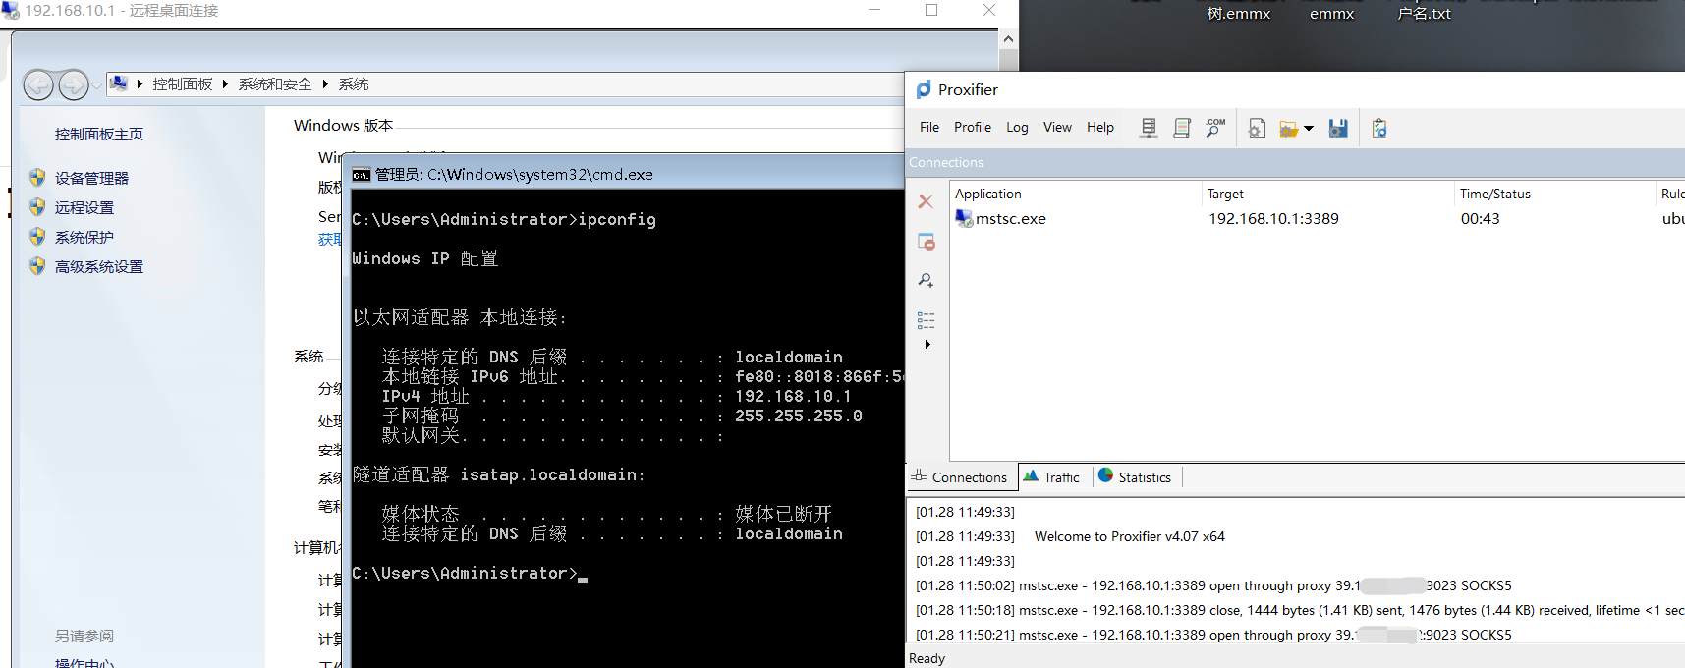Open 远程设置 link

tap(84, 207)
